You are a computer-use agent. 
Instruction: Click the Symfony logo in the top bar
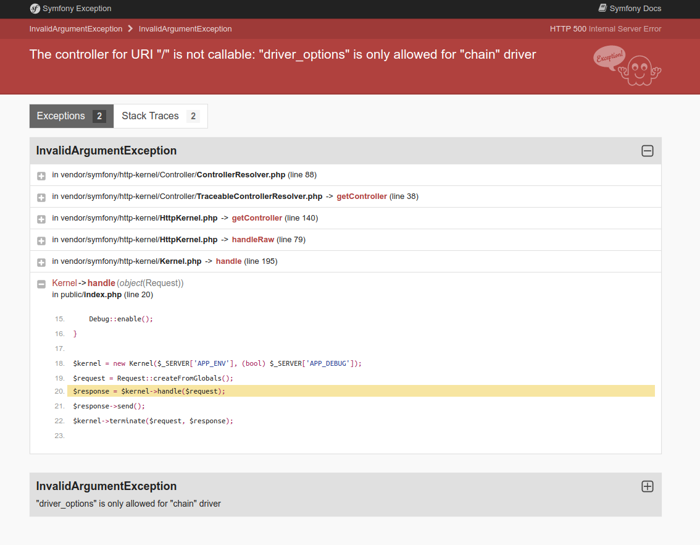[x=35, y=9]
